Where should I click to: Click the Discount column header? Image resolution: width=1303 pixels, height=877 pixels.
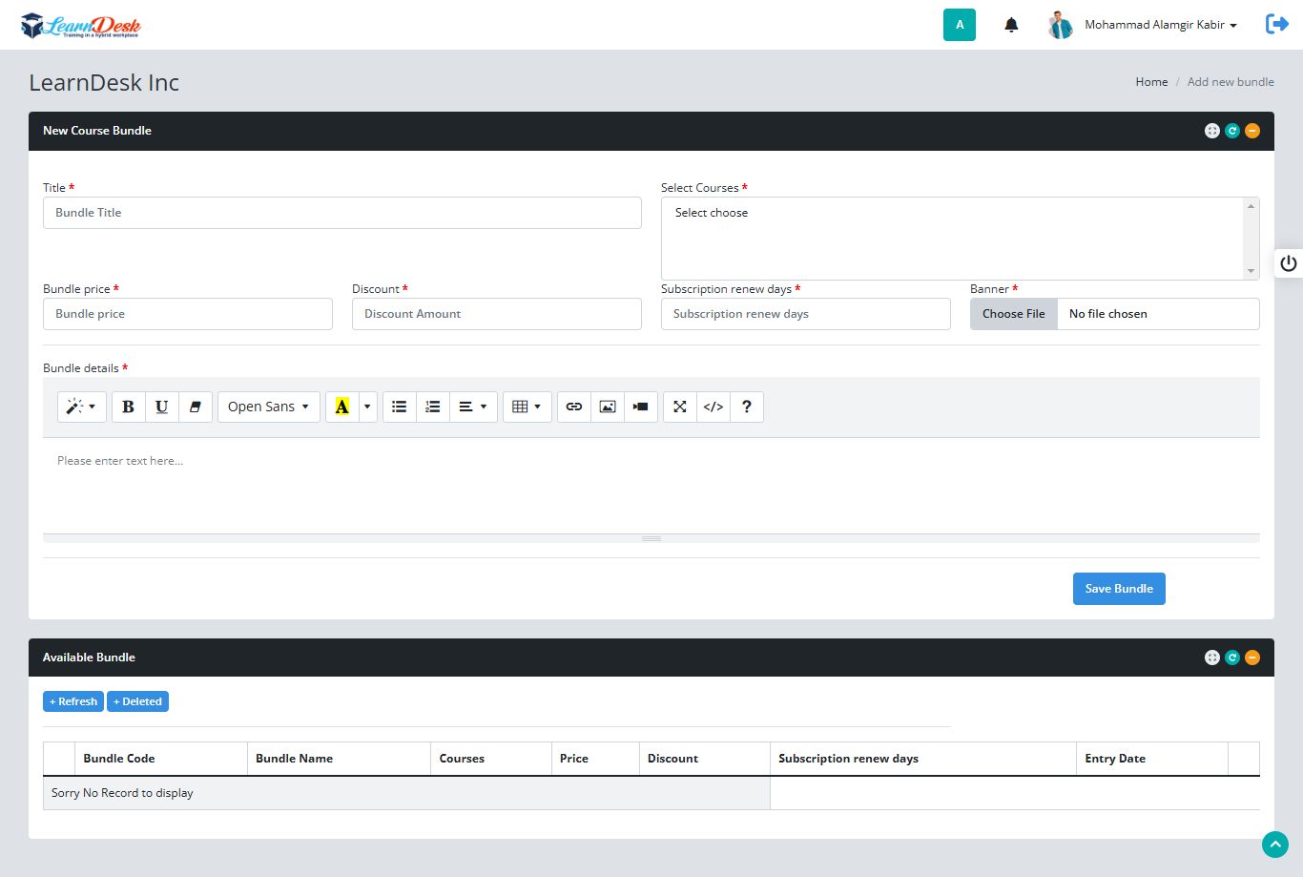(x=705, y=759)
